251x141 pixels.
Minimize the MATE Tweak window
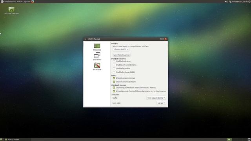click(x=161, y=39)
